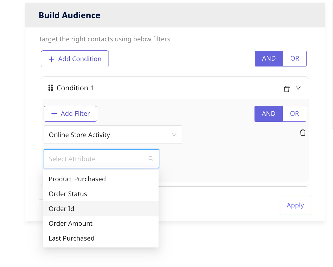
Task: Remove the Online Store Activity filter with its trash icon
Action: (303, 133)
